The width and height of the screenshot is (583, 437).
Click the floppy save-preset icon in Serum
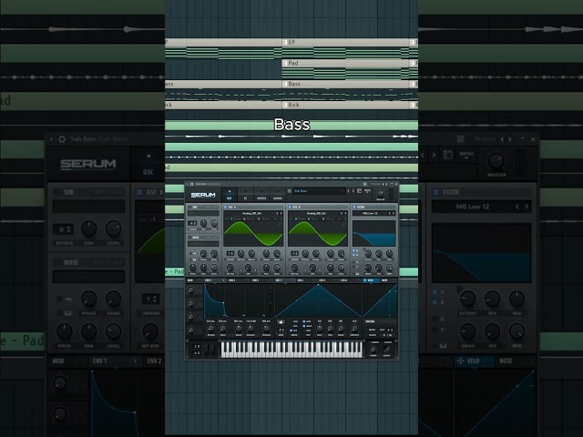click(x=290, y=191)
